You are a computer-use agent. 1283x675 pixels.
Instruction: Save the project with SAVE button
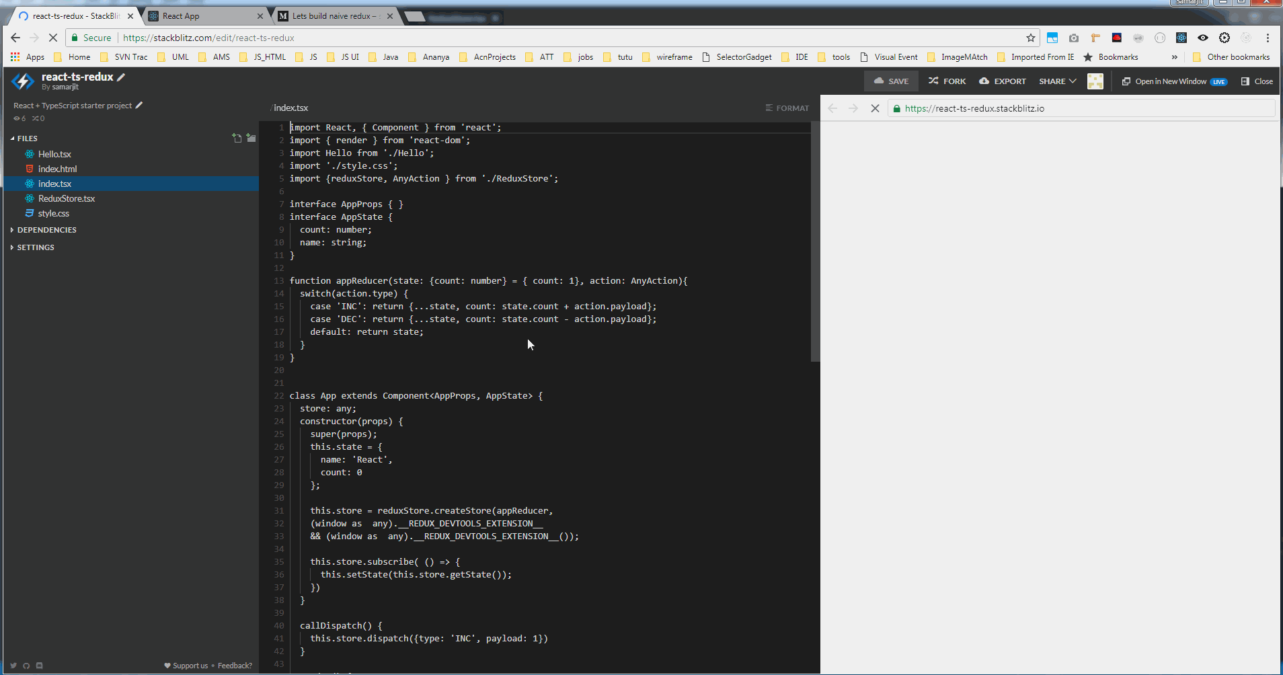pos(891,81)
